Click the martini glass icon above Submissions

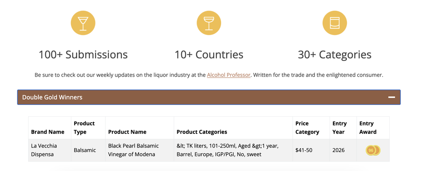[x=83, y=23]
